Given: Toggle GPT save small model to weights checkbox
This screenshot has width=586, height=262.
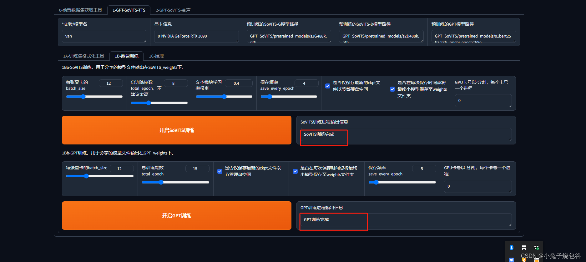Looking at the screenshot, I should click(x=295, y=171).
